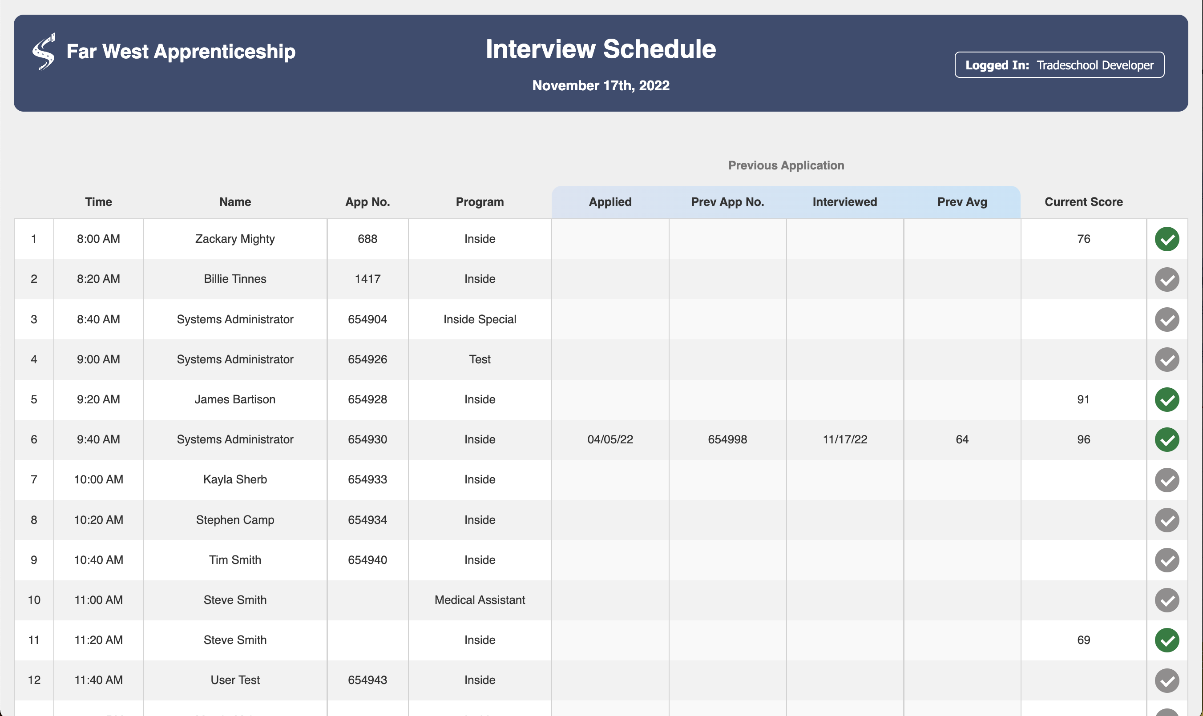Click app number 654933

pos(367,479)
